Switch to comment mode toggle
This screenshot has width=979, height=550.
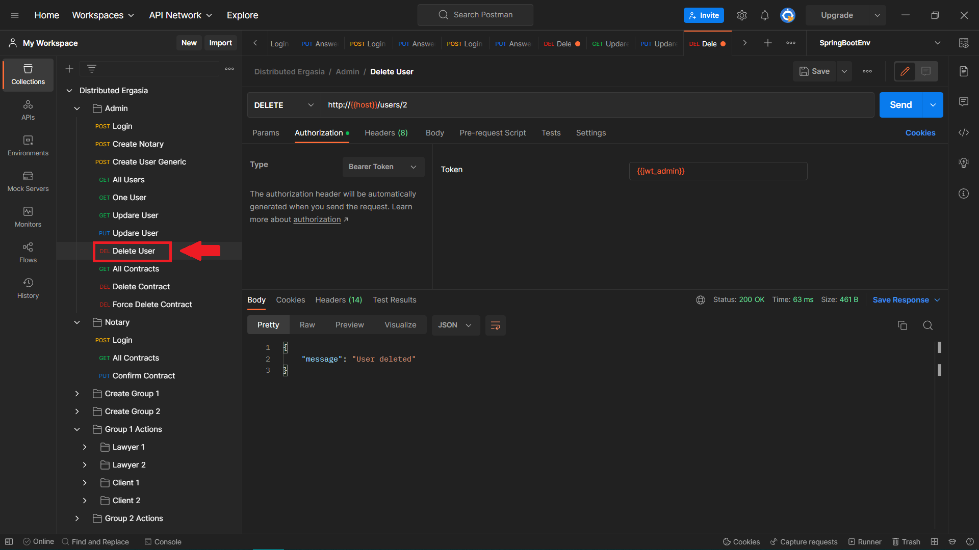coord(926,71)
